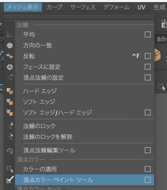Select 頂点カラー ペイント ツール entry
The height and width of the screenshot is (190, 167).
point(85,180)
